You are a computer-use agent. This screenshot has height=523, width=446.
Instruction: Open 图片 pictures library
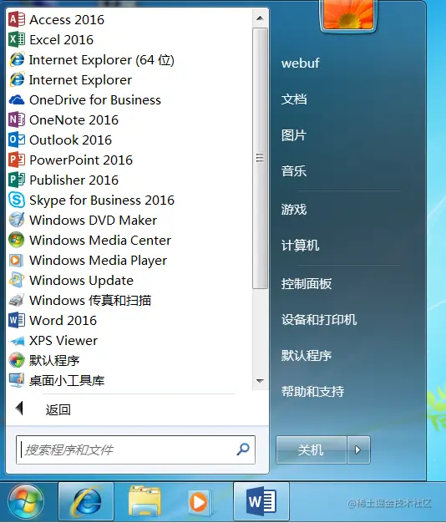coord(294,135)
